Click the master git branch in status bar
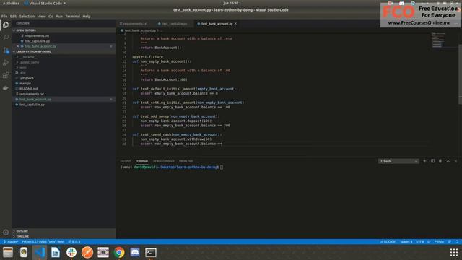 [11, 242]
